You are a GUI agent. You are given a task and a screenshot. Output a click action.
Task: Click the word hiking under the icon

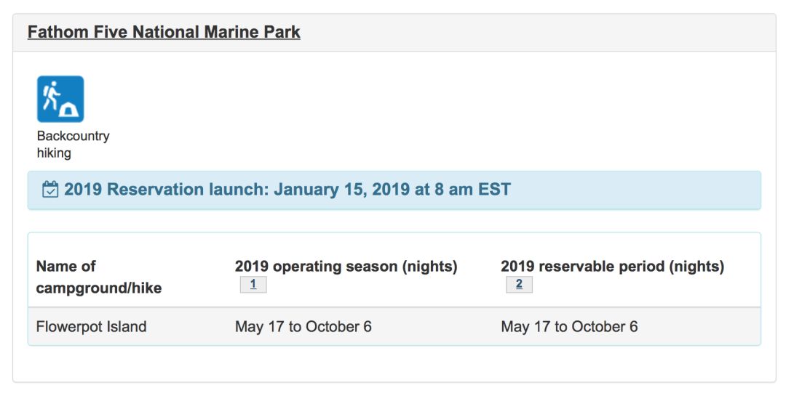click(x=54, y=153)
